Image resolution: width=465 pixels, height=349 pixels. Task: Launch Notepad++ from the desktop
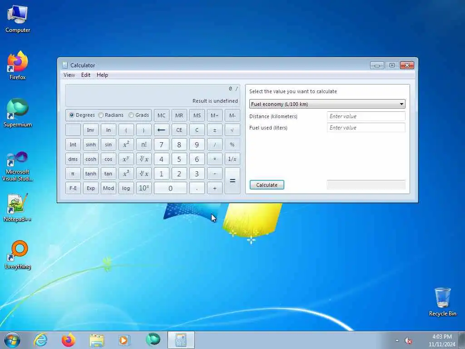click(18, 208)
